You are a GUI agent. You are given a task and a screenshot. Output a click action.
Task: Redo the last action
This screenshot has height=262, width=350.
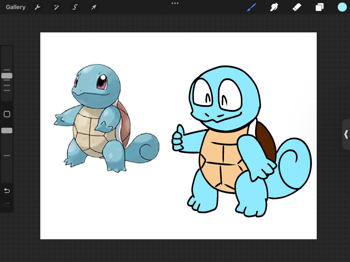tap(7, 204)
